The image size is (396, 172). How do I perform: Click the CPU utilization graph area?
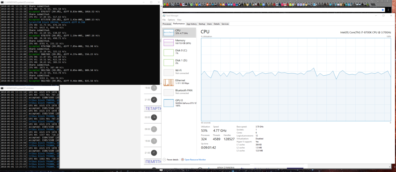[296, 79]
